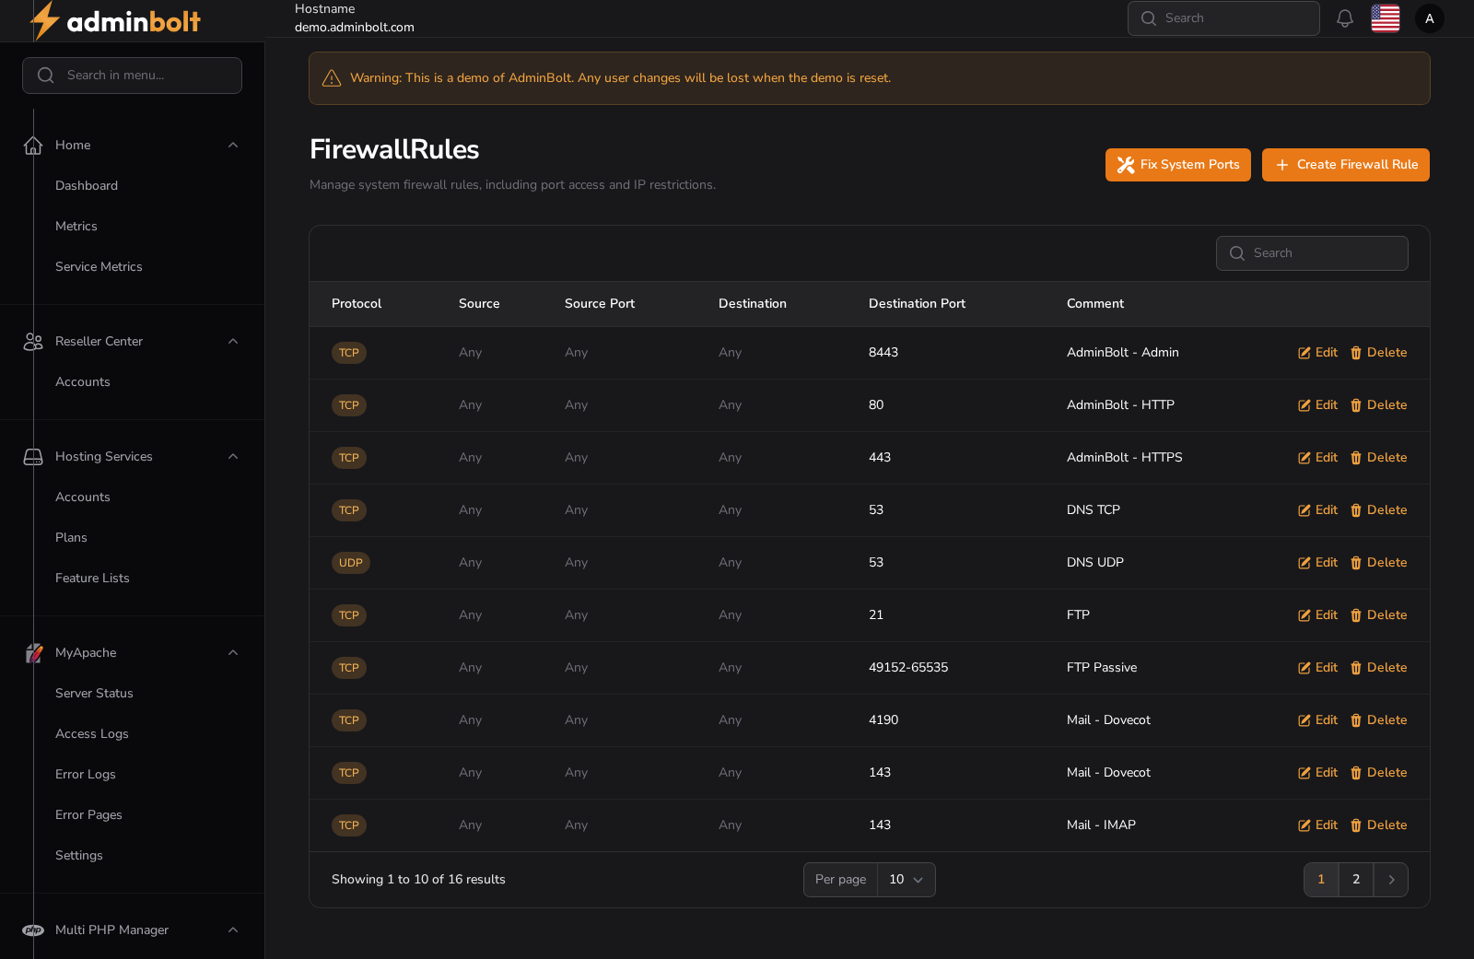Click port value 8443
This screenshot has height=959, width=1474.
[883, 353]
